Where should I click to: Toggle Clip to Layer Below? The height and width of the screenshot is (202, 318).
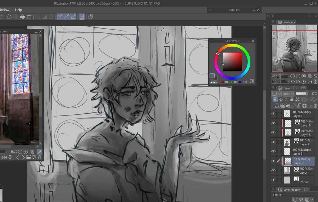[x=275, y=100]
